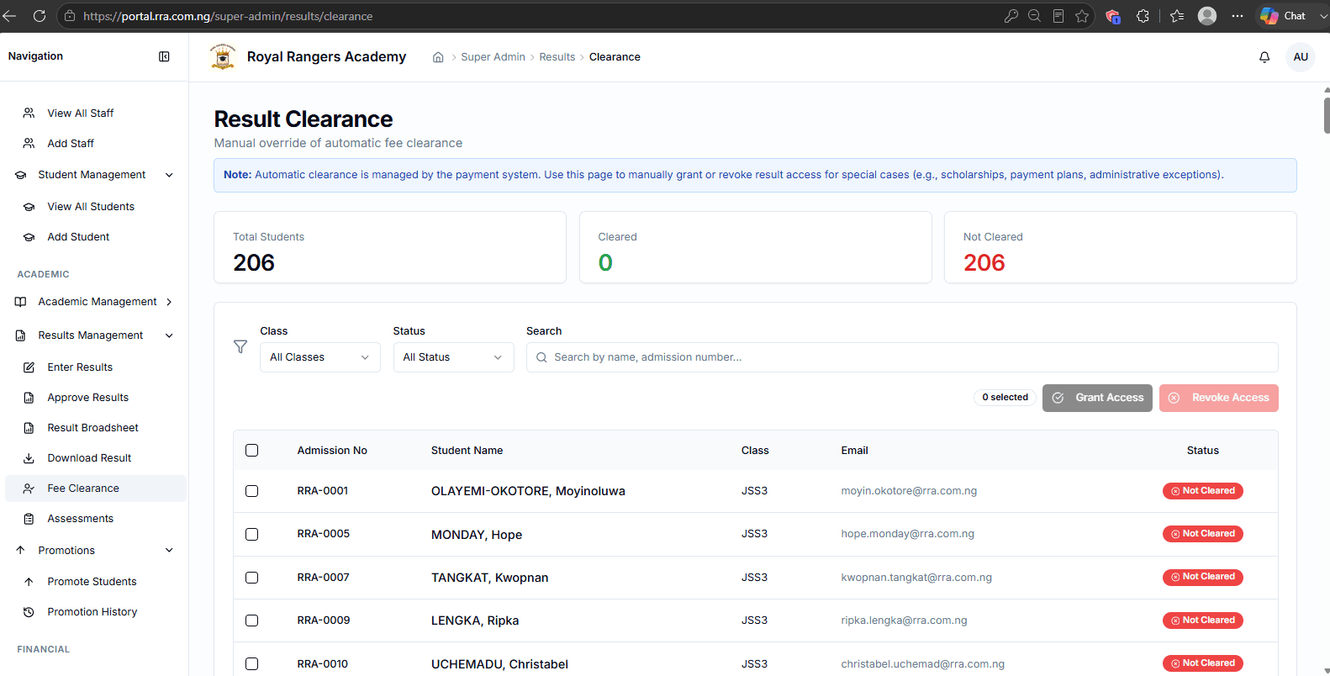Open the All Status dropdown
This screenshot has width=1330, height=676.
point(453,357)
